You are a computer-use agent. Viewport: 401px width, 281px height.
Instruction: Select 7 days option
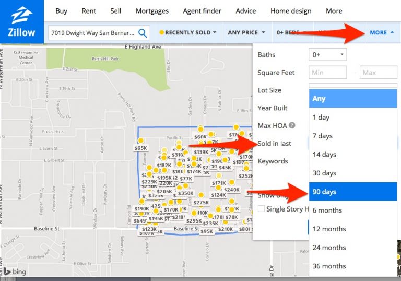[x=353, y=136]
